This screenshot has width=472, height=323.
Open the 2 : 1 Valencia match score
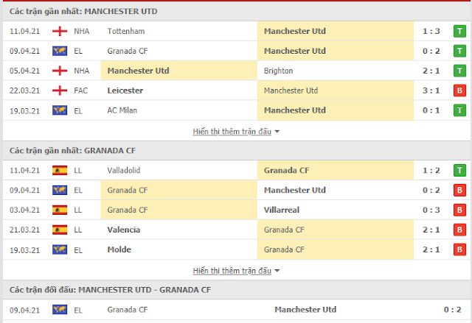point(431,230)
